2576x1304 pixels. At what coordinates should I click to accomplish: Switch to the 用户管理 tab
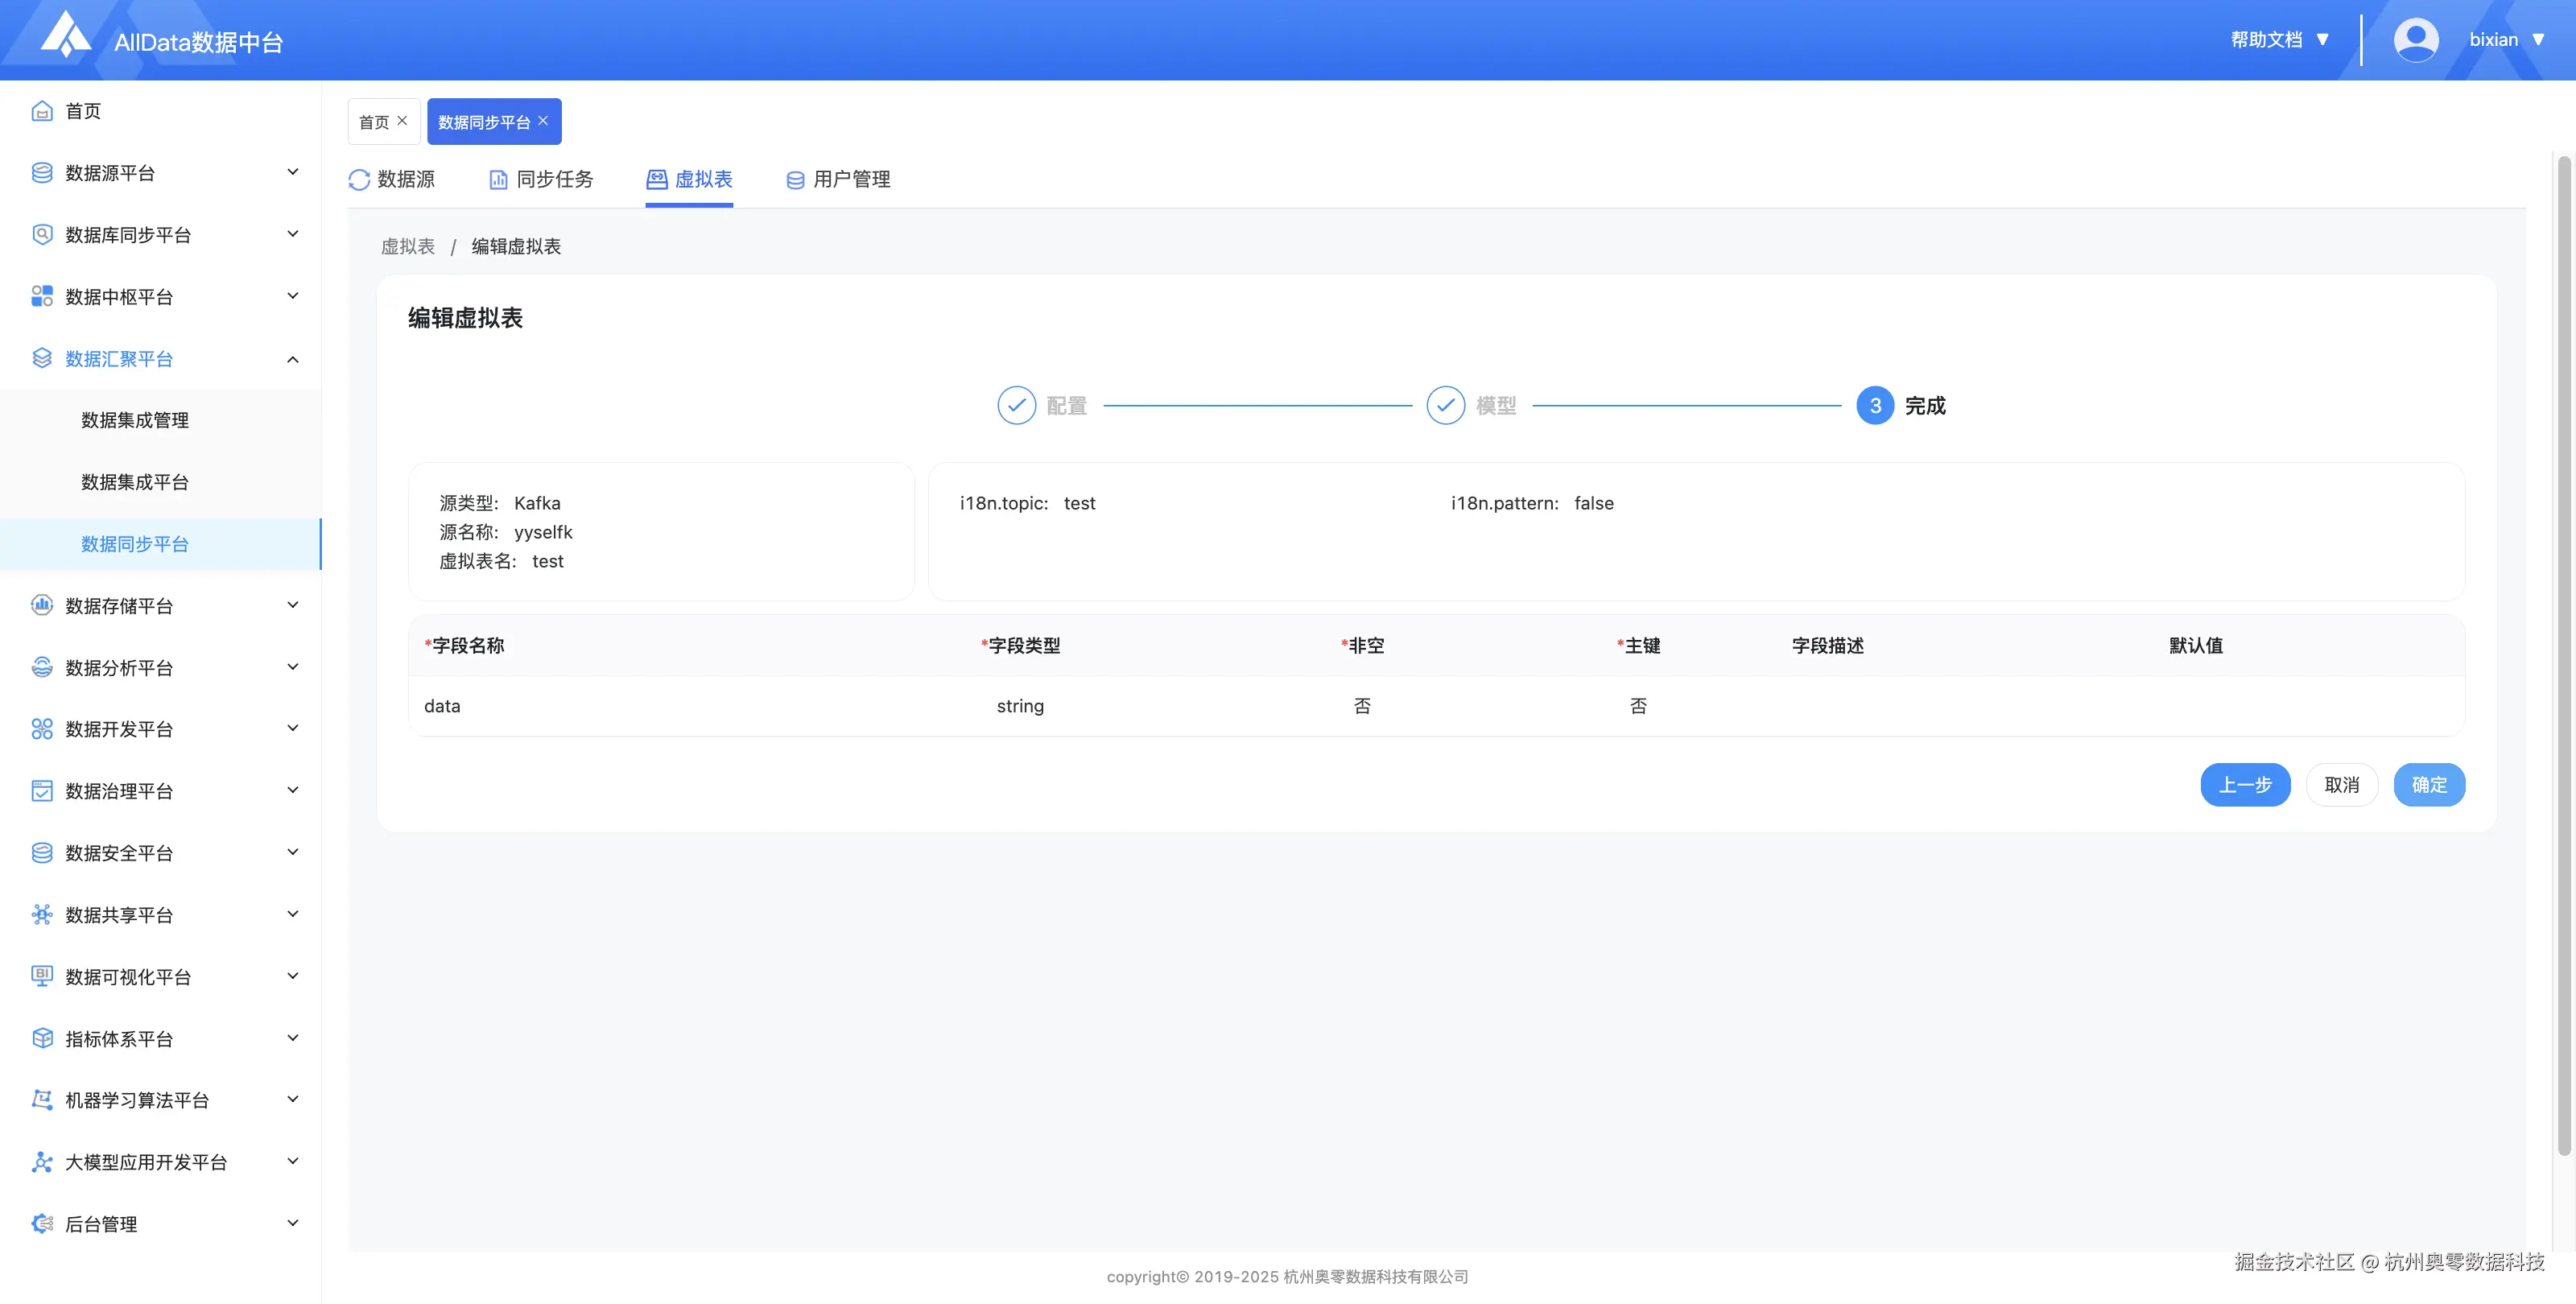(x=838, y=180)
